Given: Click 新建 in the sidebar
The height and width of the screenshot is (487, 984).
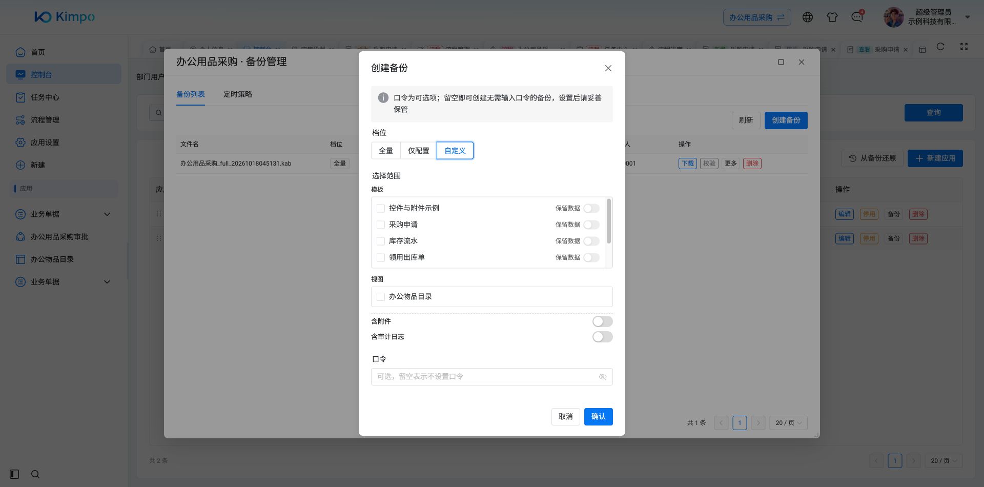Looking at the screenshot, I should [64, 165].
